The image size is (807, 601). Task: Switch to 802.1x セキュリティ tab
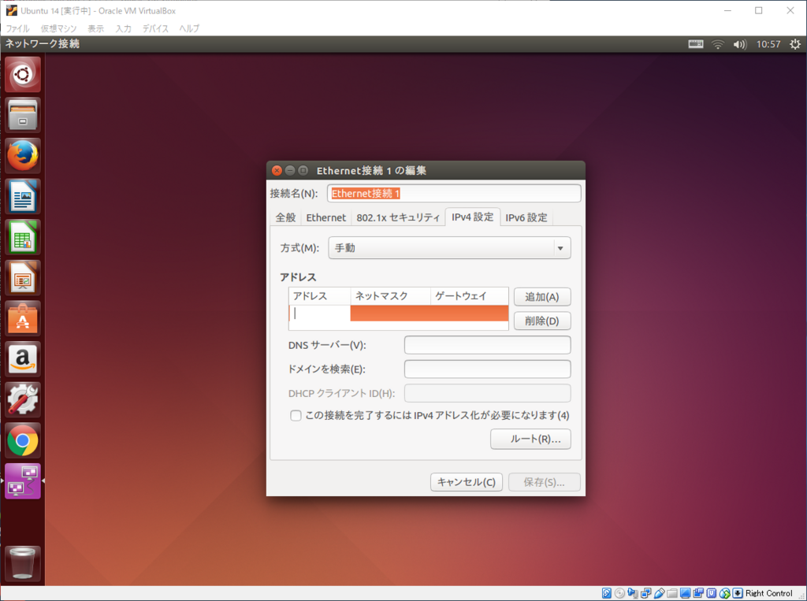tap(398, 217)
